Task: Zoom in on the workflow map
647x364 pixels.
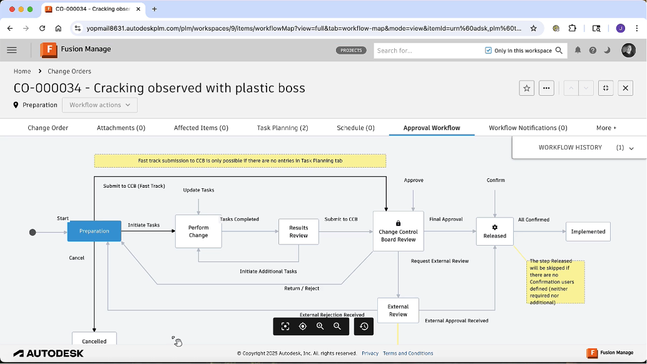Action: 320,326
